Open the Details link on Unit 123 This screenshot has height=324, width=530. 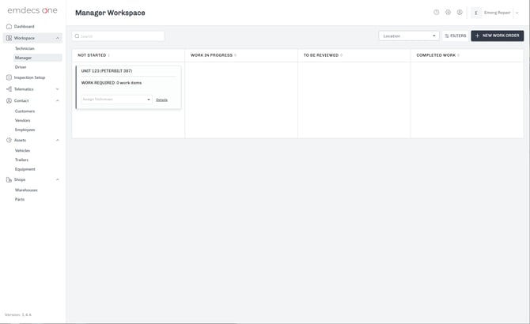[x=161, y=100]
